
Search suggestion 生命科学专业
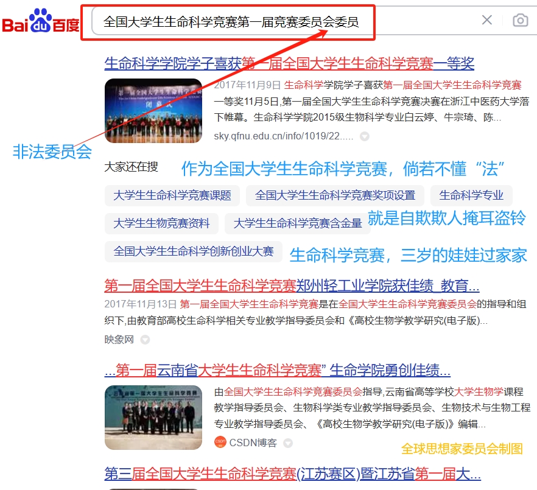click(x=471, y=195)
